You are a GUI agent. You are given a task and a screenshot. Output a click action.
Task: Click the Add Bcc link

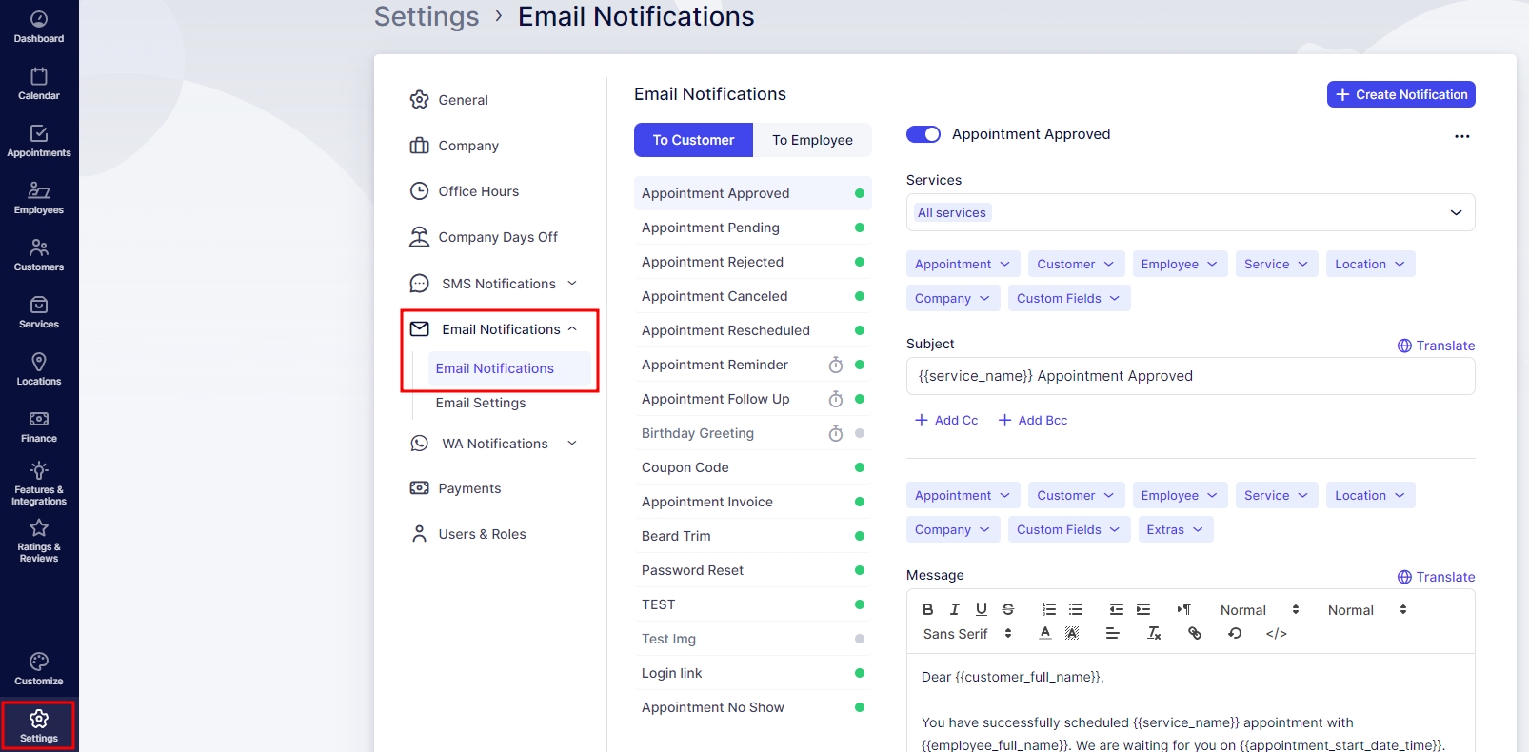click(1033, 420)
